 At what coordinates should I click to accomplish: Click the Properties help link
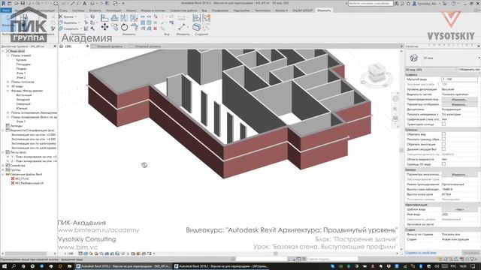coord(421,253)
